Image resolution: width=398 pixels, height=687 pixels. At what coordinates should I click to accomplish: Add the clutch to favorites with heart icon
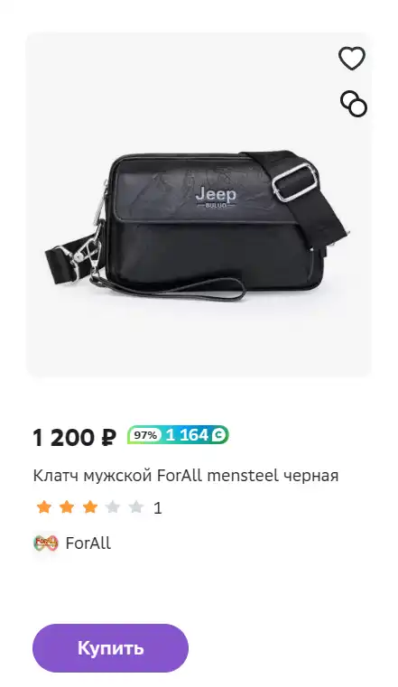[352, 58]
